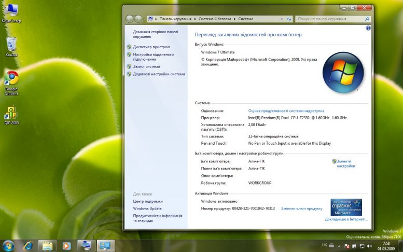Click the network computers taskbar button
The width and height of the screenshot is (403, 252).
coord(86,246)
